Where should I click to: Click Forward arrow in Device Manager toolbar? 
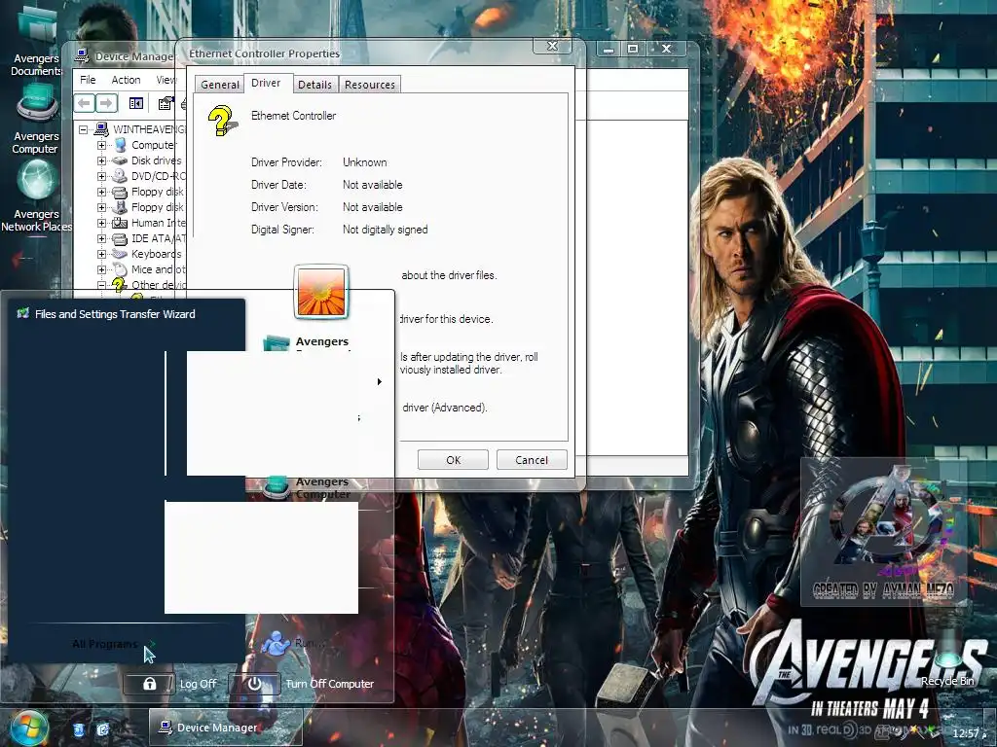tap(106, 103)
